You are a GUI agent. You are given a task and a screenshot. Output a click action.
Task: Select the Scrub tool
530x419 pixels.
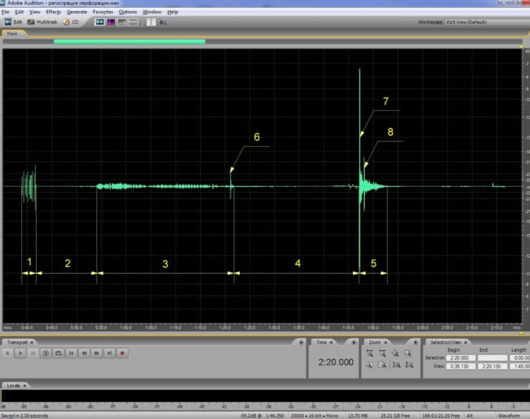coord(162,22)
